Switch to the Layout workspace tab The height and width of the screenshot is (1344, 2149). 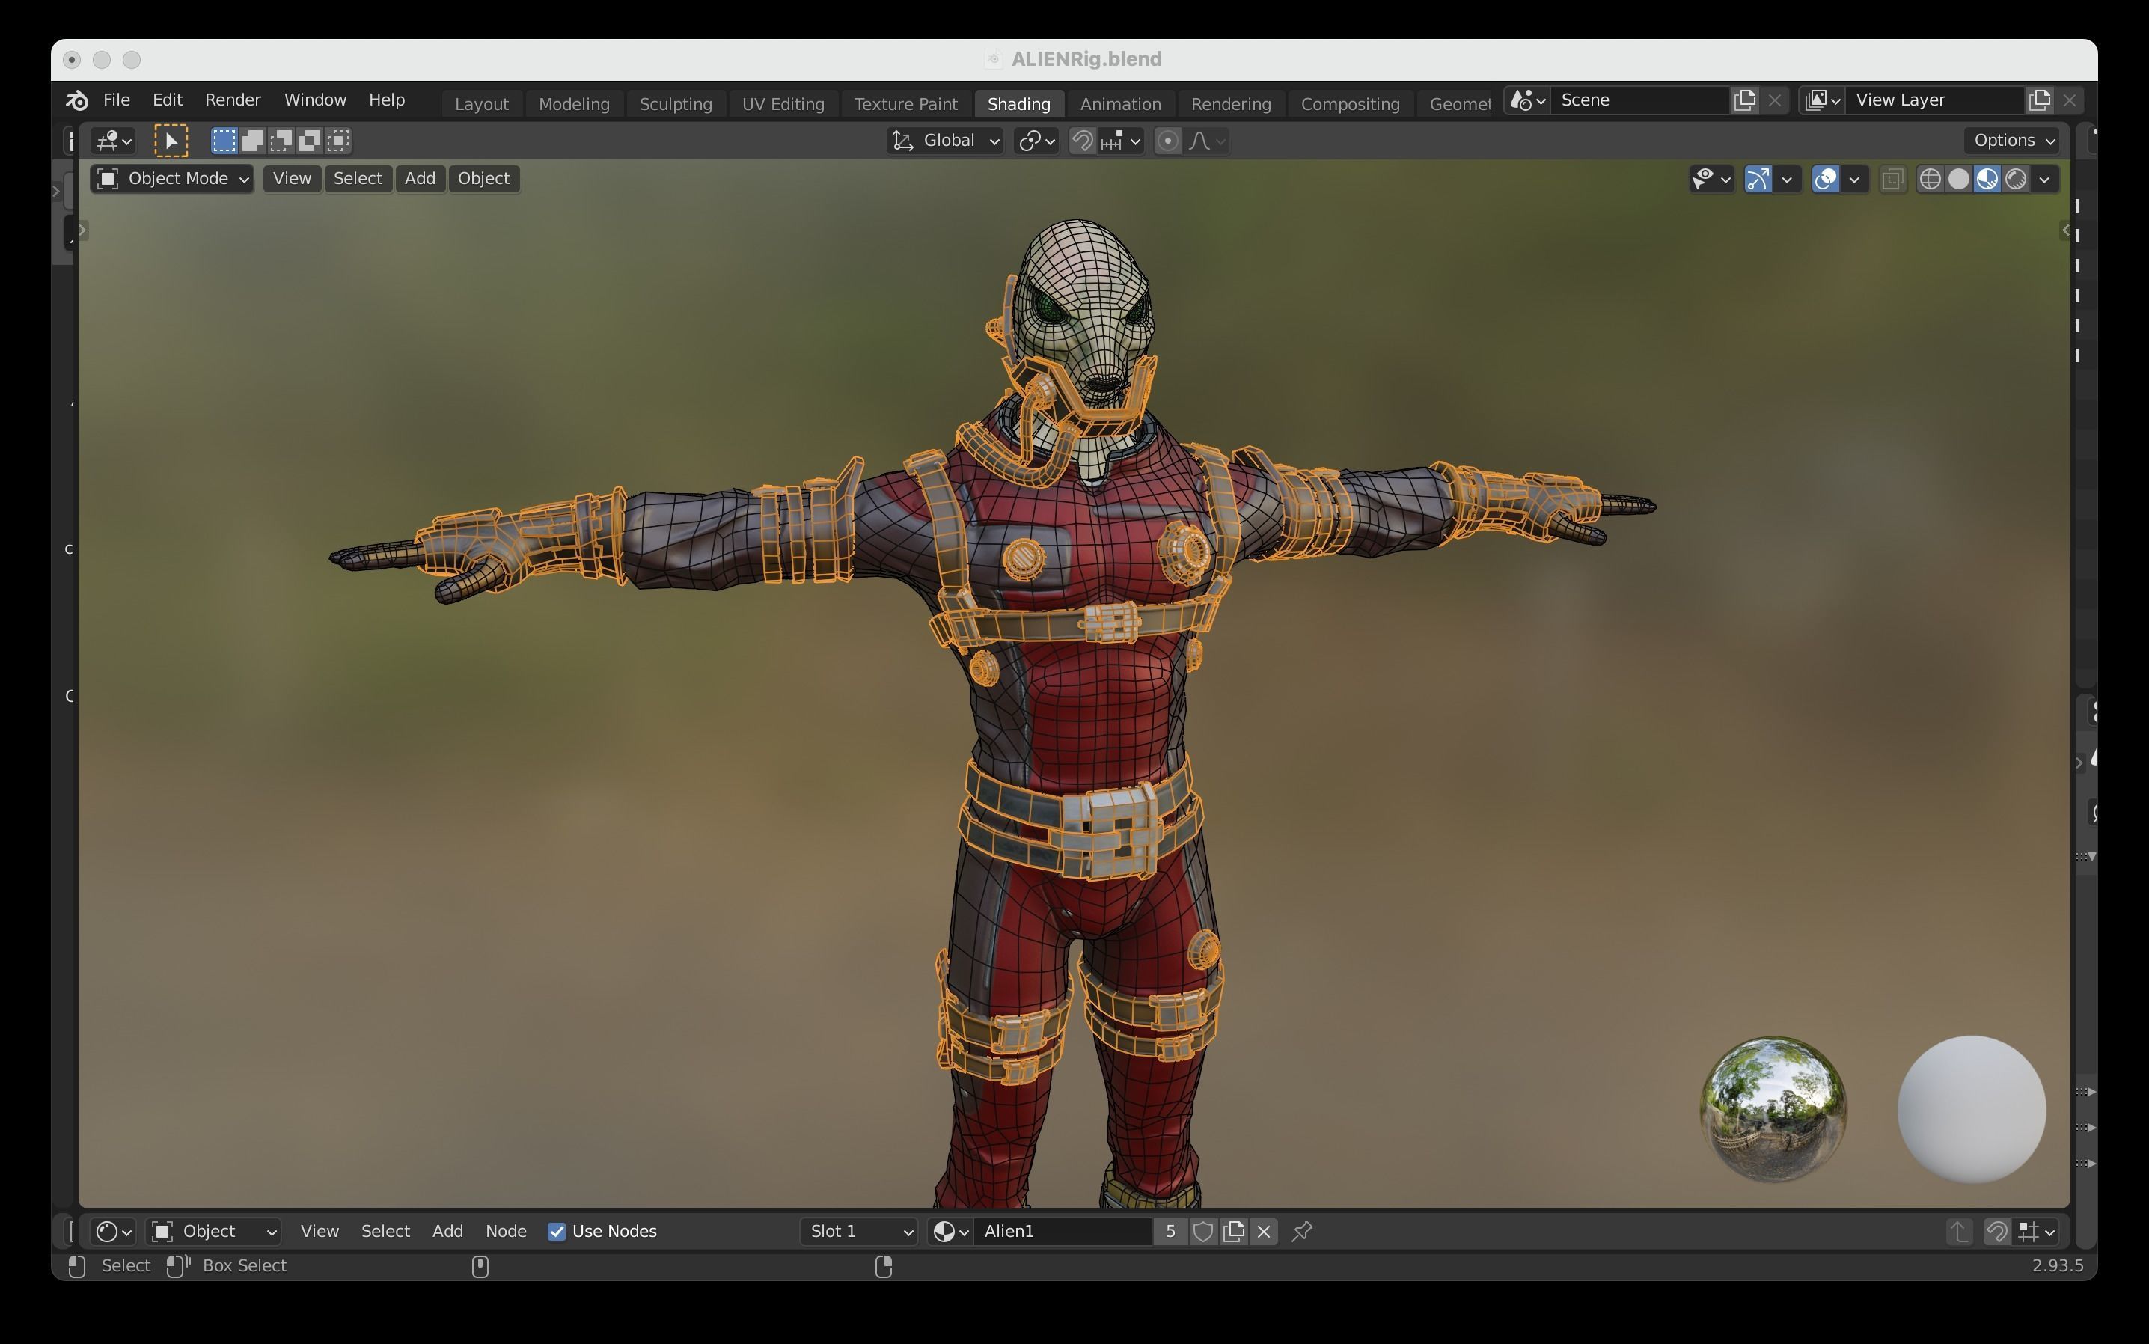(482, 104)
